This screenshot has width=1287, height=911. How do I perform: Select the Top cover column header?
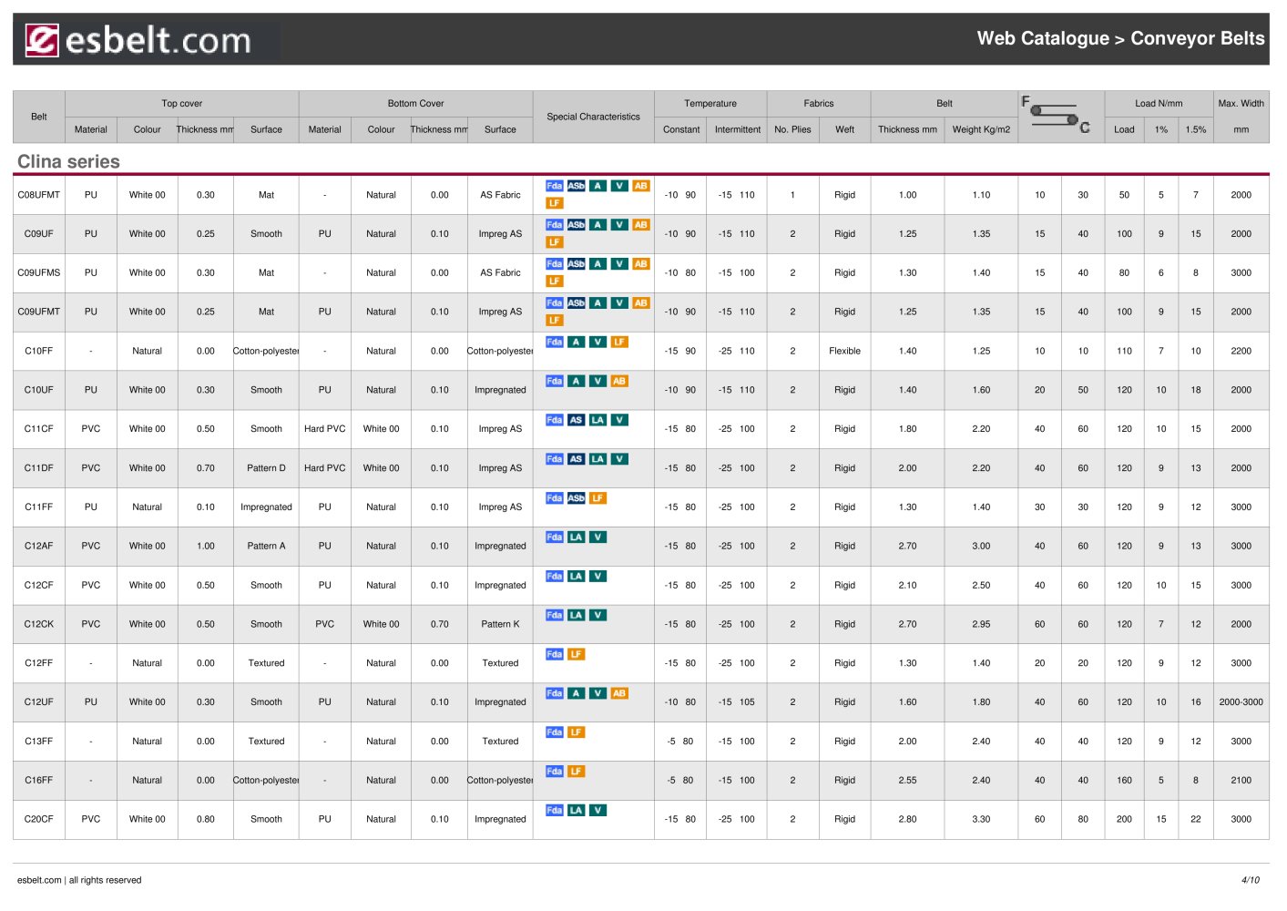(x=181, y=104)
